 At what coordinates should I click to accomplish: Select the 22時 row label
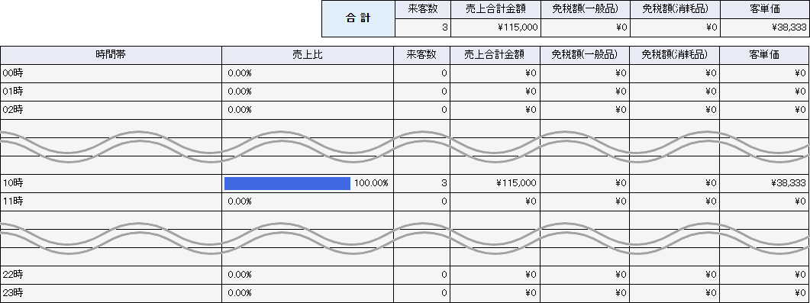[x=13, y=275]
